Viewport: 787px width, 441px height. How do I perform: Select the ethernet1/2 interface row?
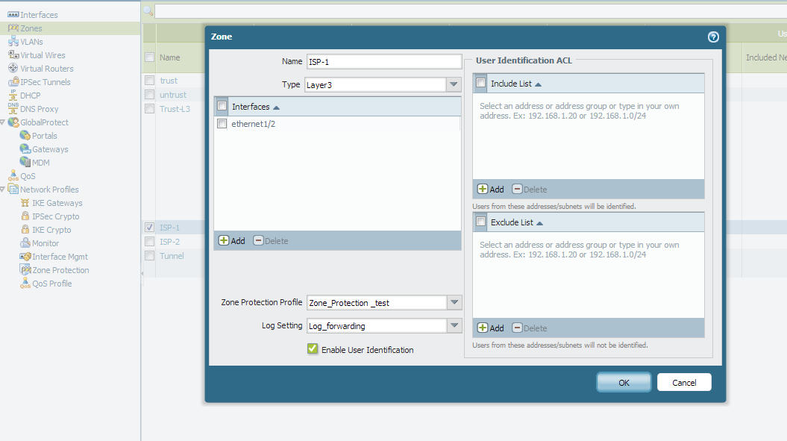coord(337,124)
